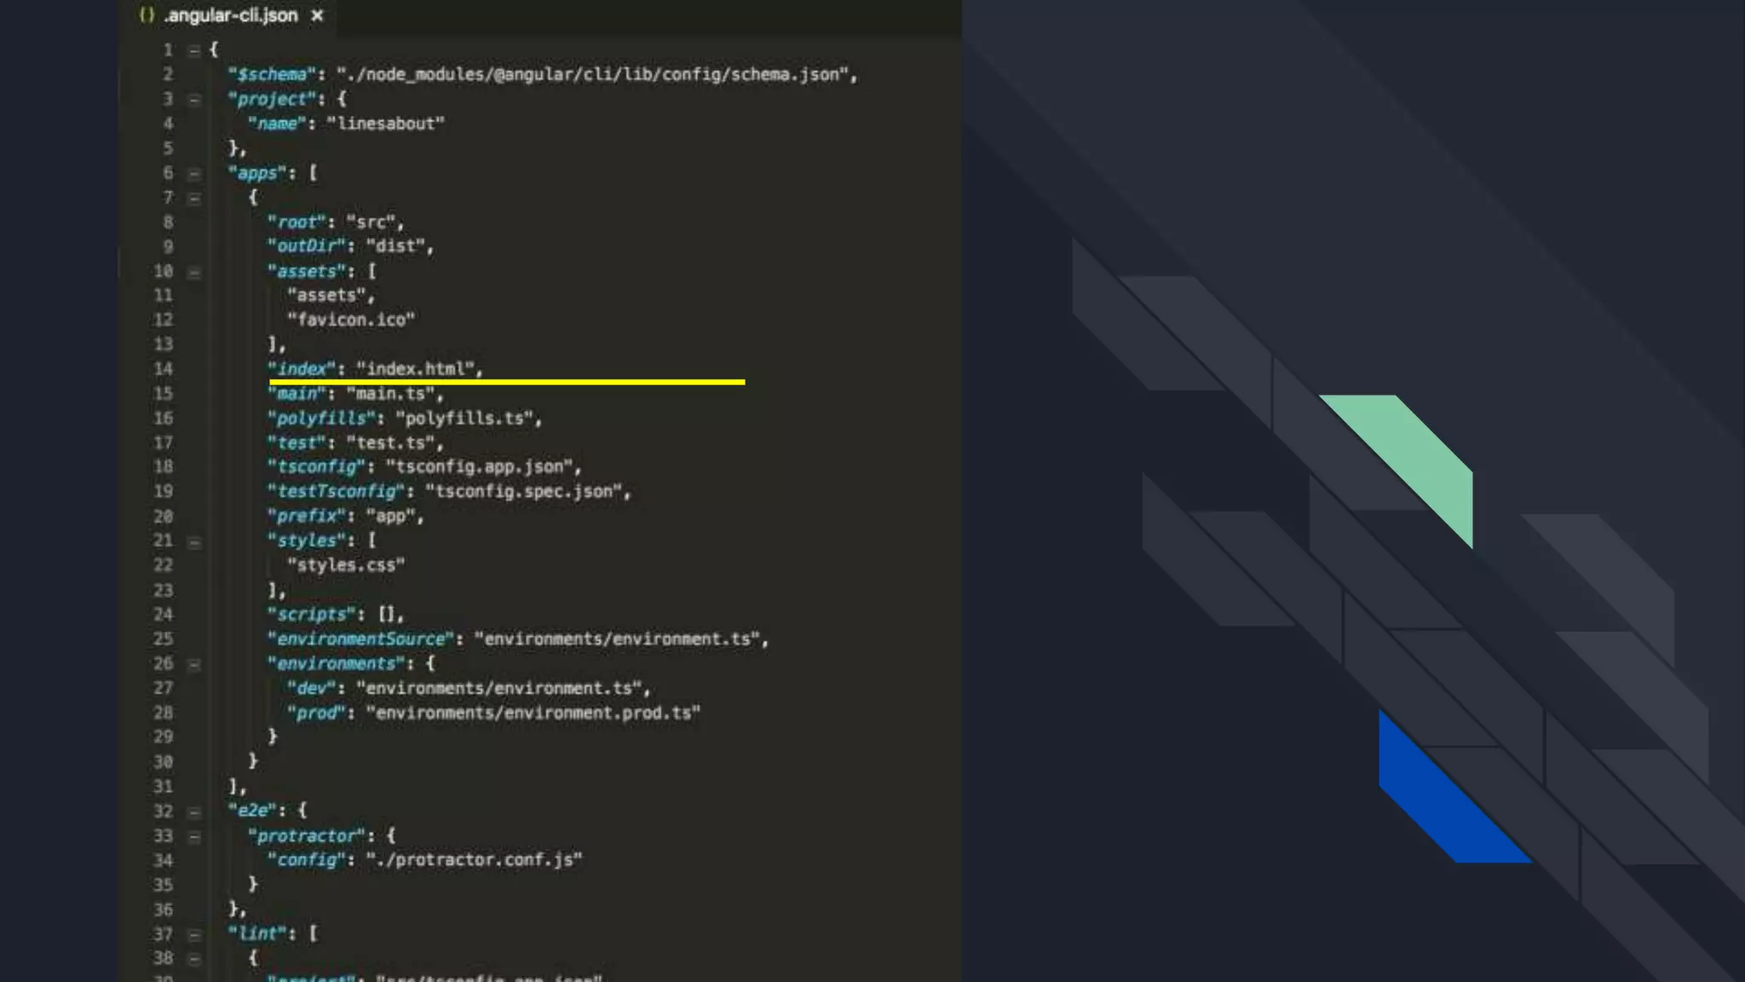Collapse the "lint" array on line 37
This screenshot has height=982, width=1745.
coord(194,934)
